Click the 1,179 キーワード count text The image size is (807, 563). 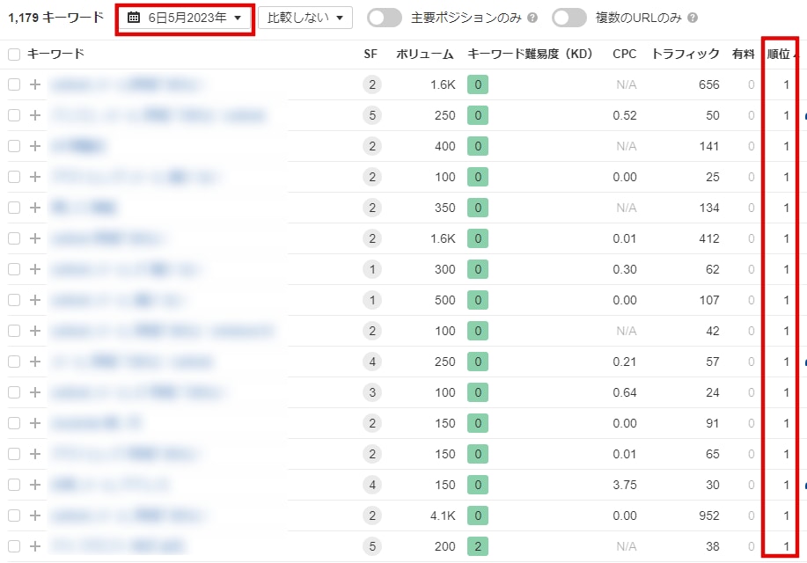click(x=56, y=18)
